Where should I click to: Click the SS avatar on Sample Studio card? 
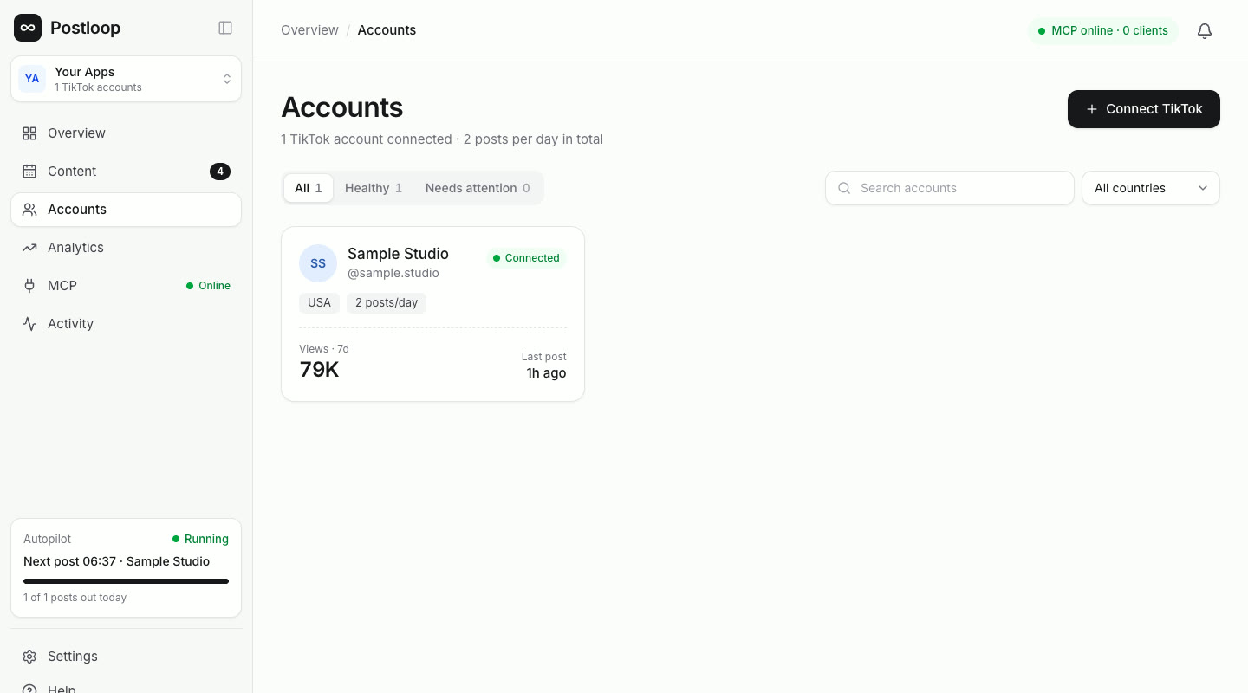(x=318, y=263)
